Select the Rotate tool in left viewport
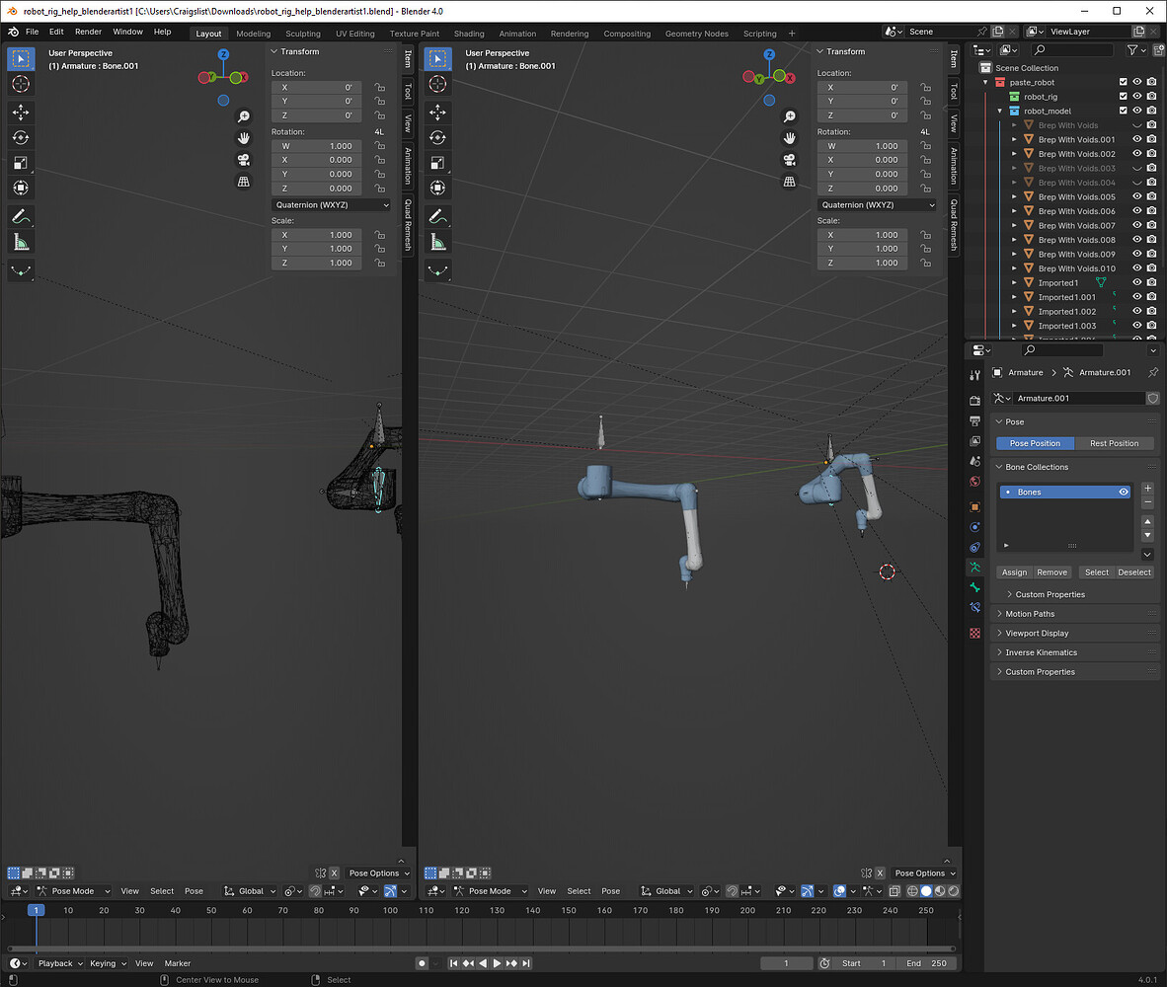This screenshot has width=1167, height=987. coord(21,137)
